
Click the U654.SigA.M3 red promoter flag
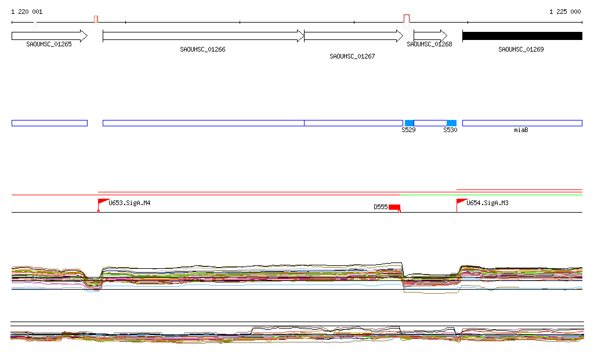[x=462, y=202]
